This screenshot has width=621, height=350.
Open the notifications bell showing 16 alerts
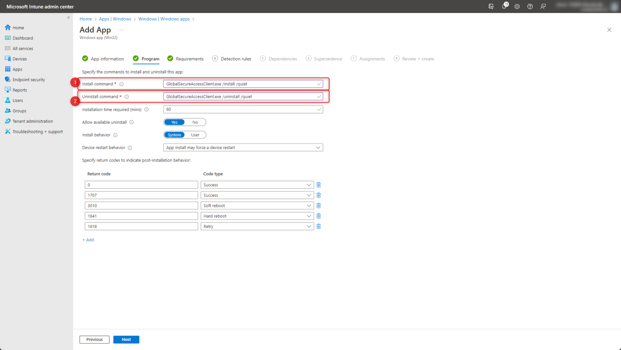click(x=504, y=6)
